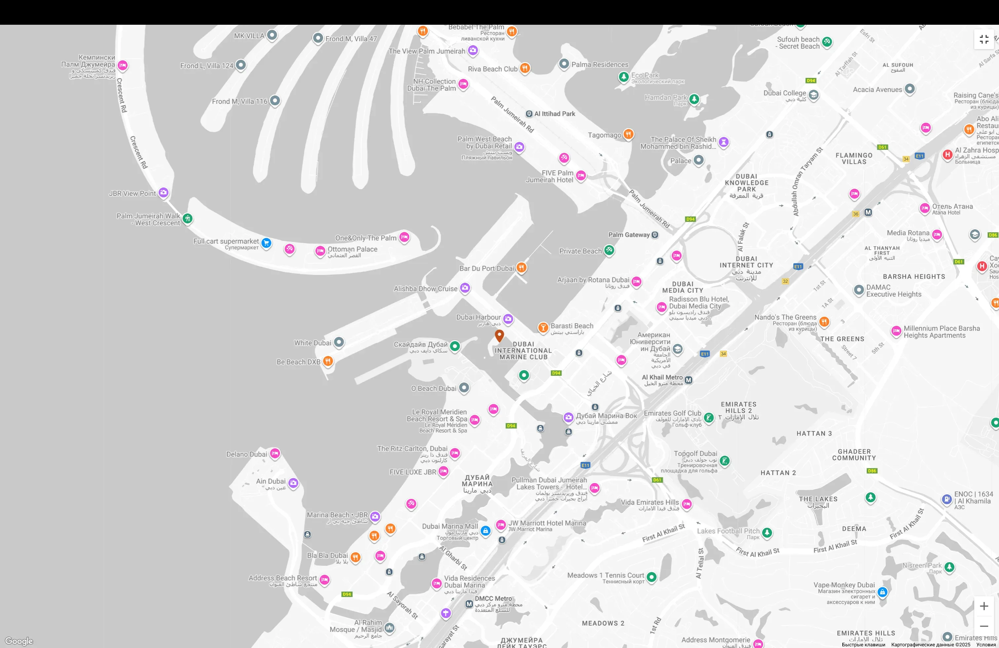
Task: Exit fullscreen map view
Action: (x=984, y=39)
